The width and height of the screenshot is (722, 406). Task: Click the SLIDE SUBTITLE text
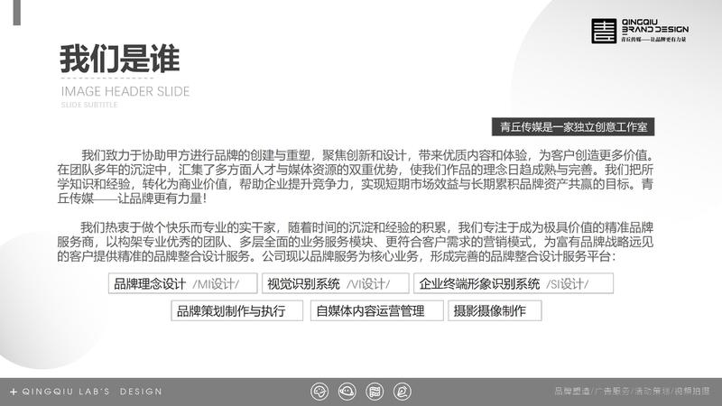(89, 105)
